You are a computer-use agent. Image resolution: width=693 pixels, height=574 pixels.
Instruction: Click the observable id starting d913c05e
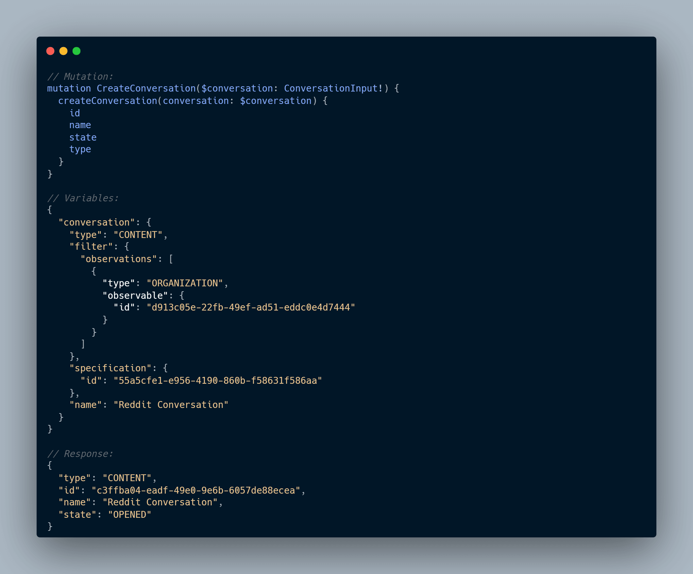pyautogui.click(x=251, y=308)
